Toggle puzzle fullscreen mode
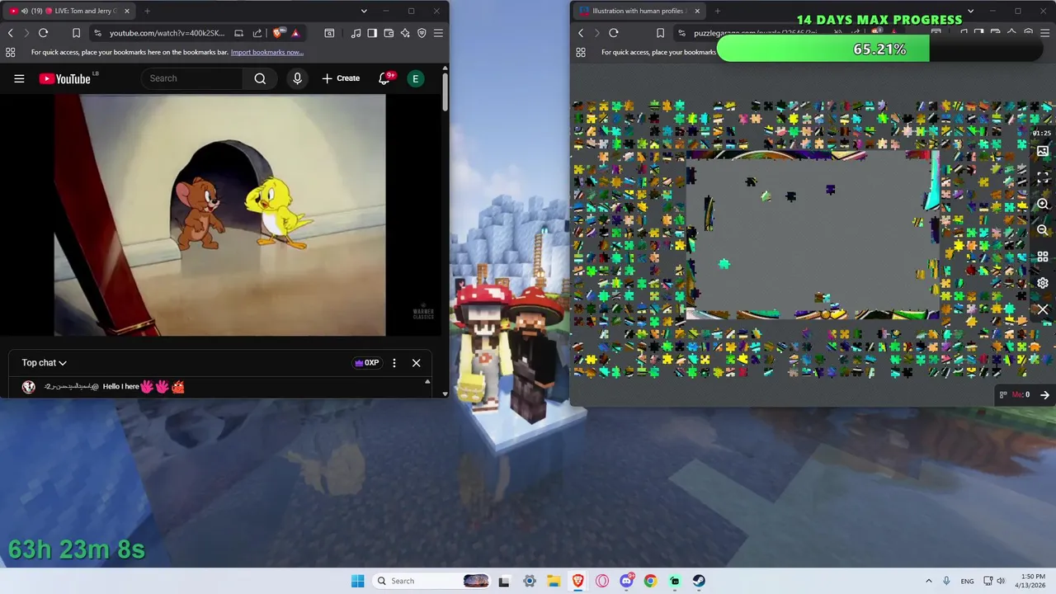Viewport: 1056px width, 594px height. [x=1043, y=177]
